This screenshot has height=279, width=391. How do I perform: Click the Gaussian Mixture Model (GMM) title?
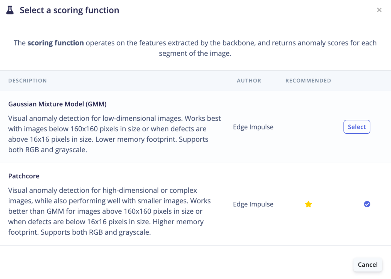coord(57,104)
